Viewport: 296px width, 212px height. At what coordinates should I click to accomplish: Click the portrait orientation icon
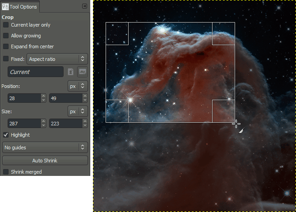[x=71, y=72]
